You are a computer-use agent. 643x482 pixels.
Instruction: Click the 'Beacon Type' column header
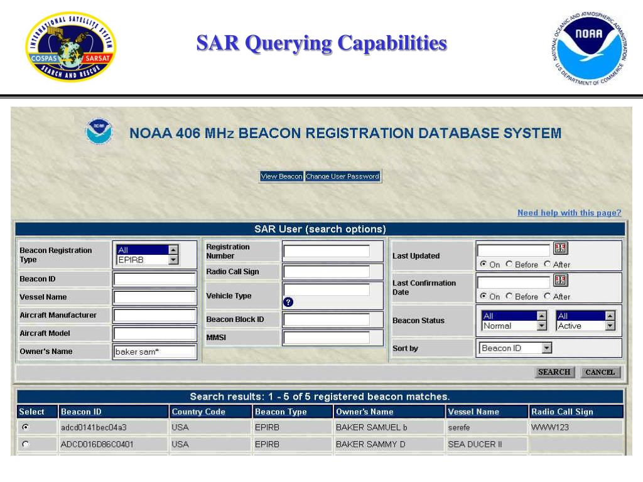tap(293, 412)
